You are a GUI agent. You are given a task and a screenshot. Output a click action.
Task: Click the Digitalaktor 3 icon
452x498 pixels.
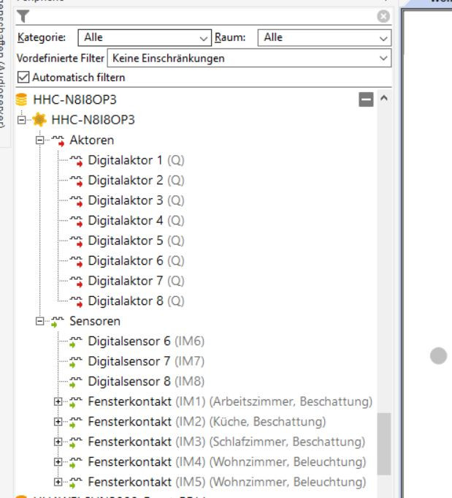pyautogui.click(x=76, y=201)
